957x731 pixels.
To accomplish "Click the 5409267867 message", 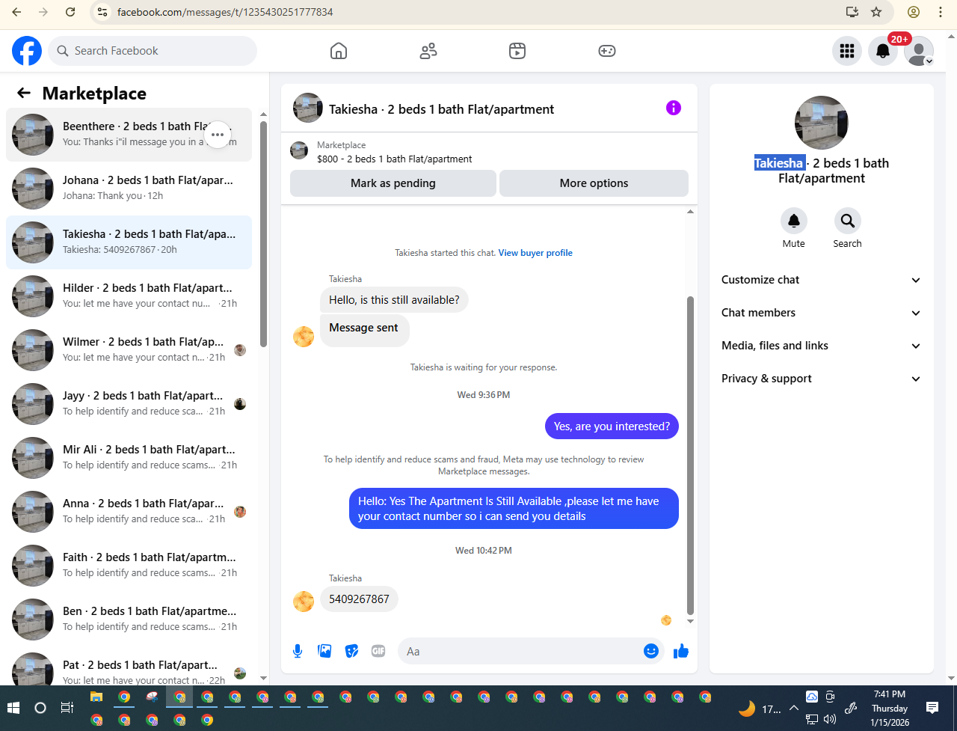I will (x=359, y=599).
